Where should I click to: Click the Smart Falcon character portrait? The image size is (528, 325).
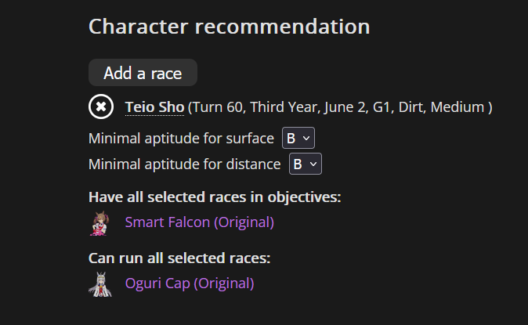[x=99, y=222]
